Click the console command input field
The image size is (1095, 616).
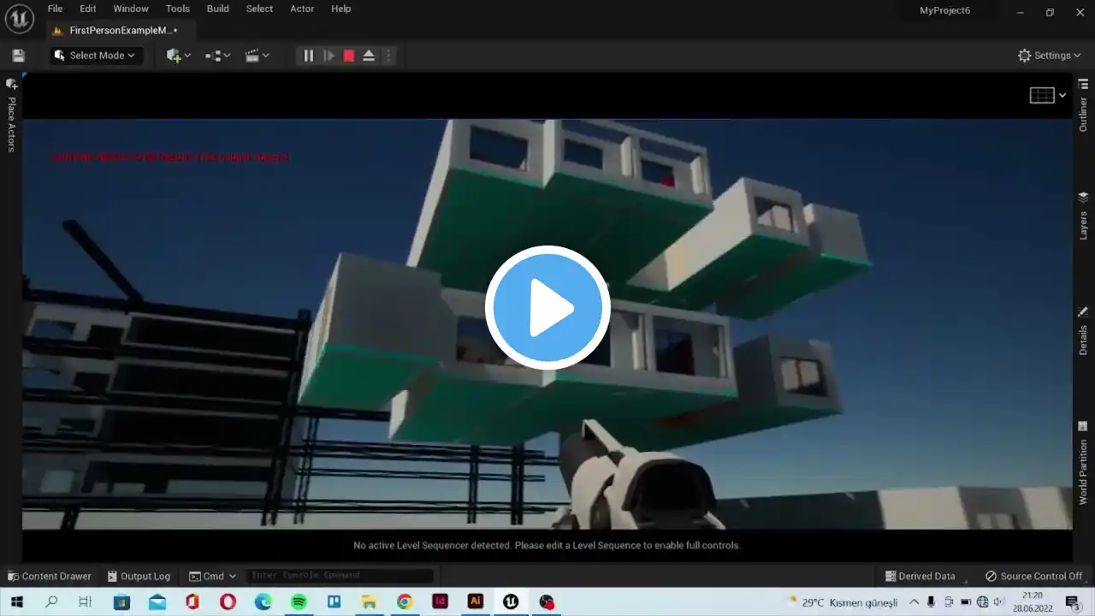(x=340, y=576)
